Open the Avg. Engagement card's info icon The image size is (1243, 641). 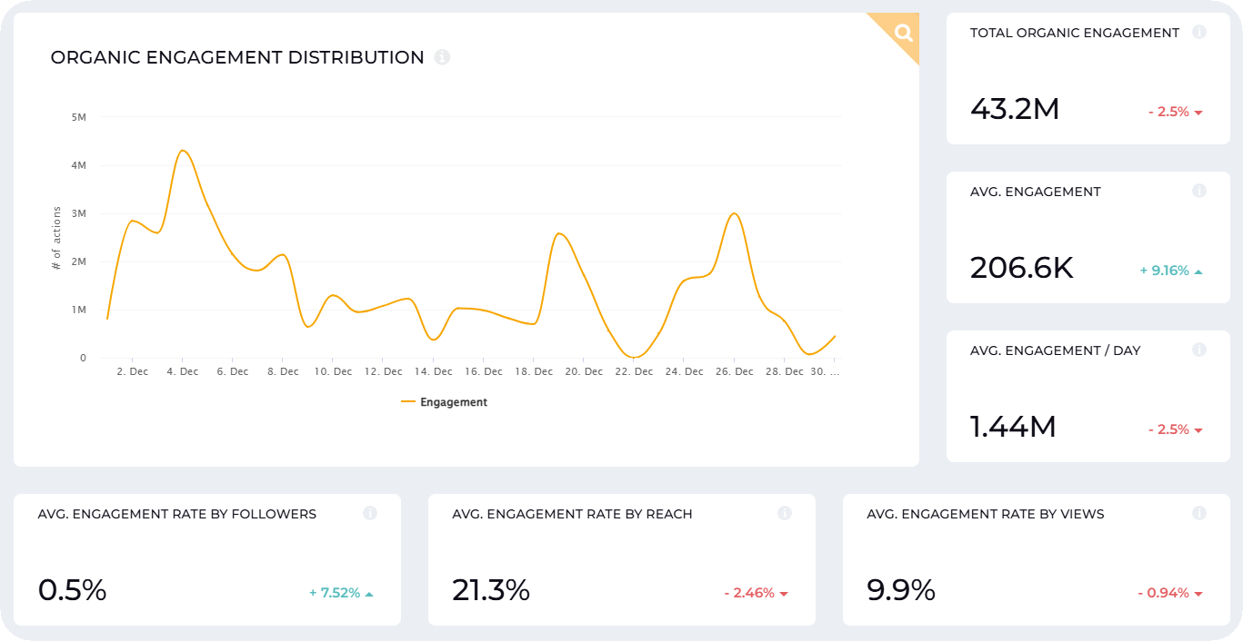pyautogui.click(x=1199, y=192)
